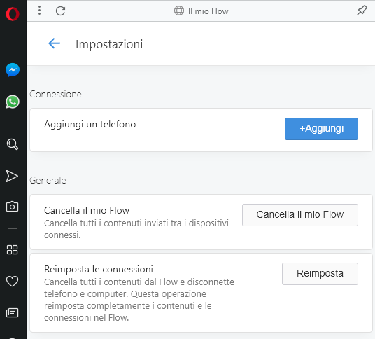Open Bookmarks heart icon

12,281
